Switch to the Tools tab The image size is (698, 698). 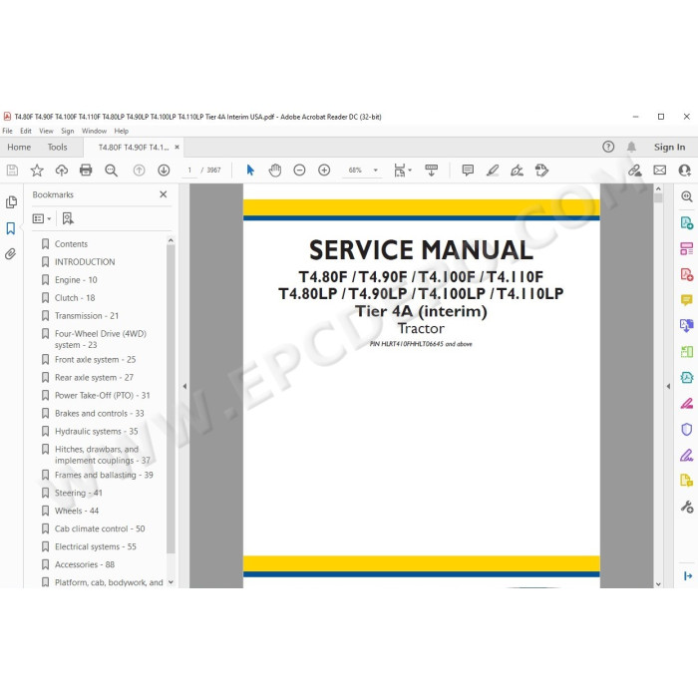click(58, 147)
